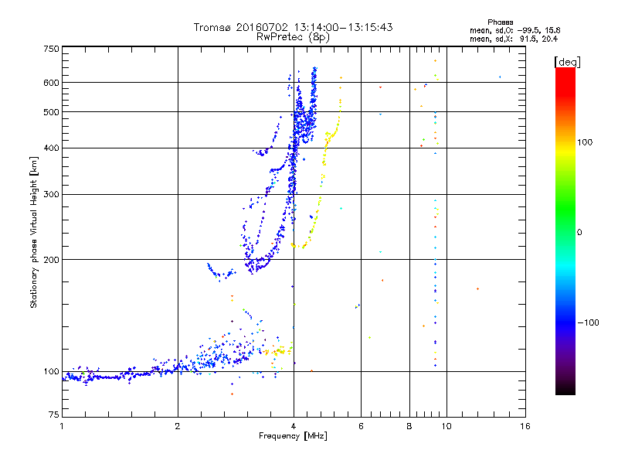Click the '6' frequency tick label on the x-axis
This screenshot has width=618, height=464.
coord(361,426)
